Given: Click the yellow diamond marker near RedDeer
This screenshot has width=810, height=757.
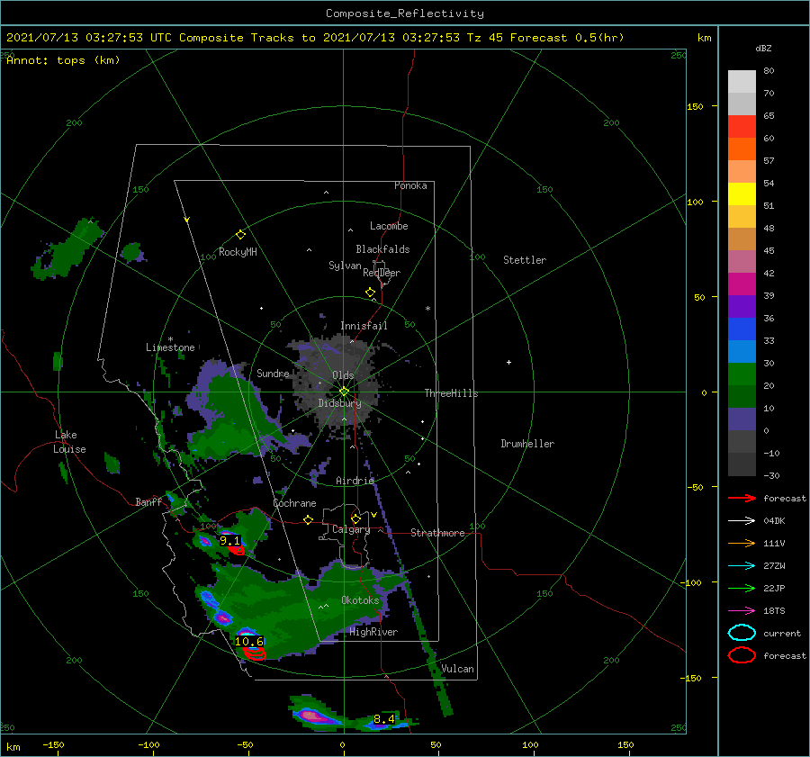Looking at the screenshot, I should [x=370, y=293].
